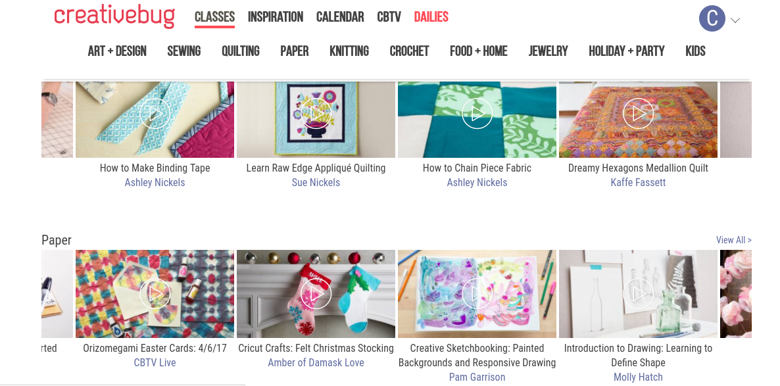Open the Inspiration menu item
This screenshot has height=386, width=780.
point(276,17)
